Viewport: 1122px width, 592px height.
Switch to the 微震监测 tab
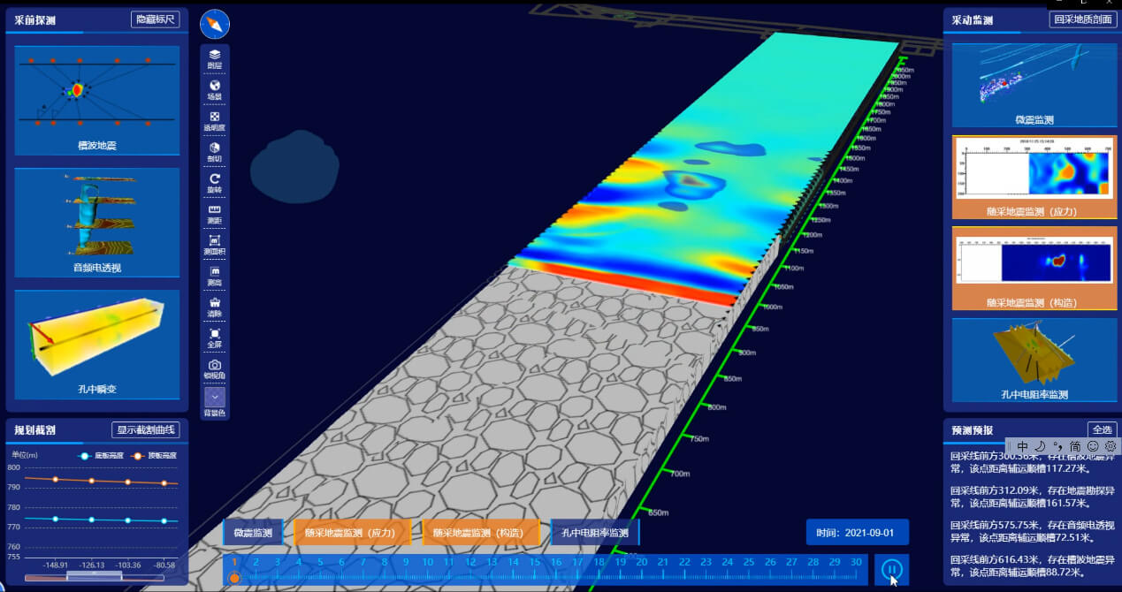click(x=253, y=533)
